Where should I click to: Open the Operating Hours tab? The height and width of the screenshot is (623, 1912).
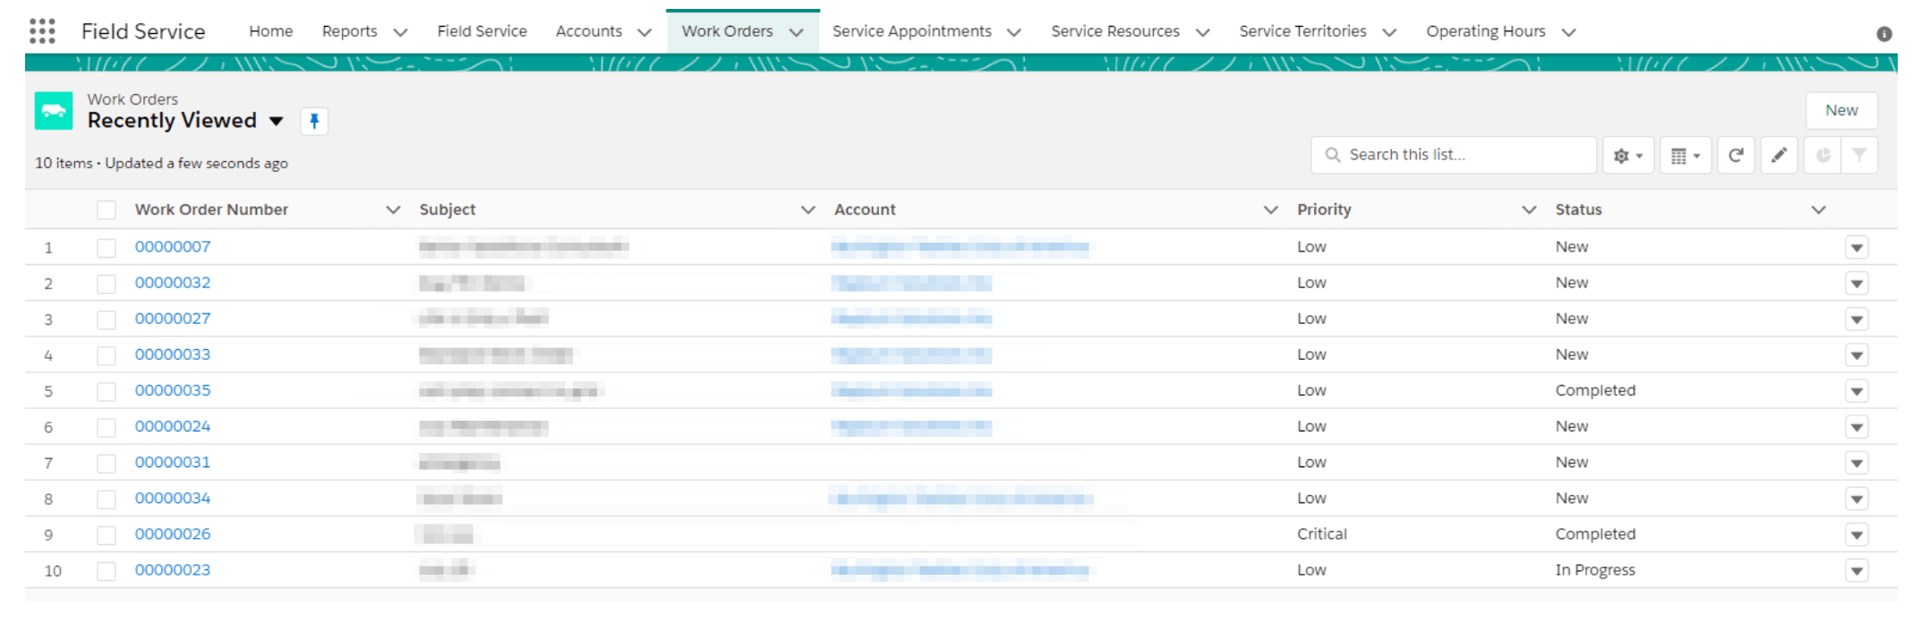tap(1486, 31)
